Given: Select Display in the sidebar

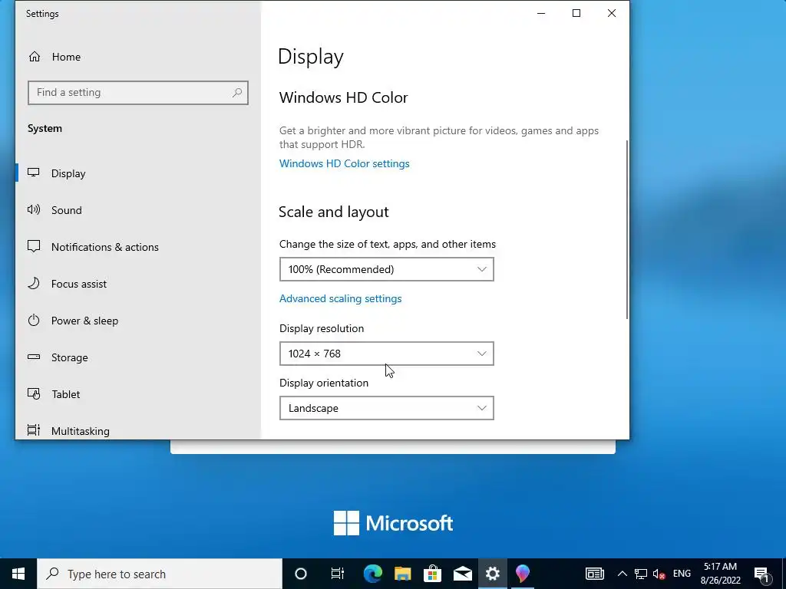Looking at the screenshot, I should (x=68, y=173).
